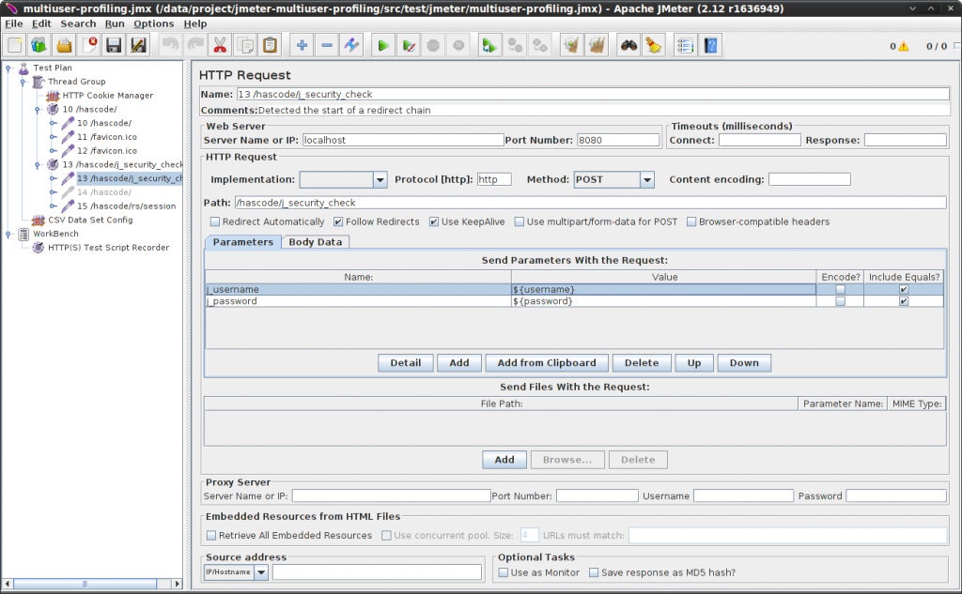Open the Implementation dropdown

(380, 179)
